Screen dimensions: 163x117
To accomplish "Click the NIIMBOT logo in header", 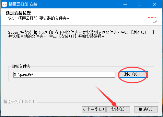I will tap(152, 19).
